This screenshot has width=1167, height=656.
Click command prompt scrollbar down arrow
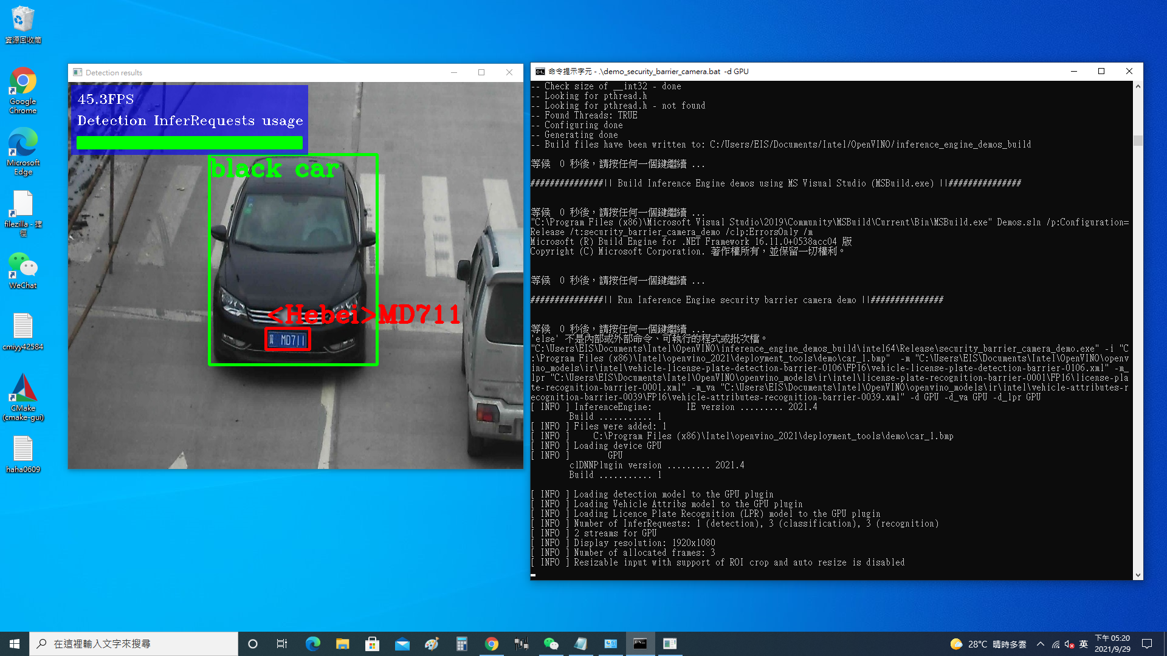[1138, 575]
